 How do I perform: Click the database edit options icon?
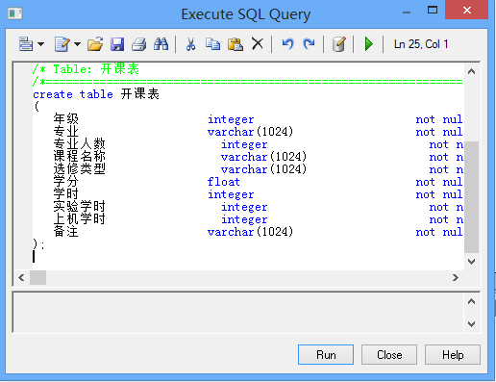[339, 44]
